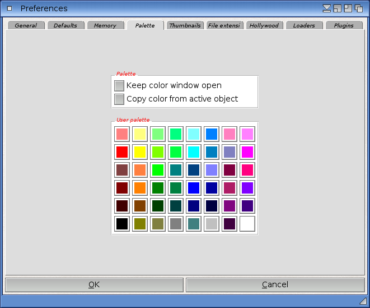Click the resize grip at window corner
Viewport: 370px width, 308px height.
363,301
